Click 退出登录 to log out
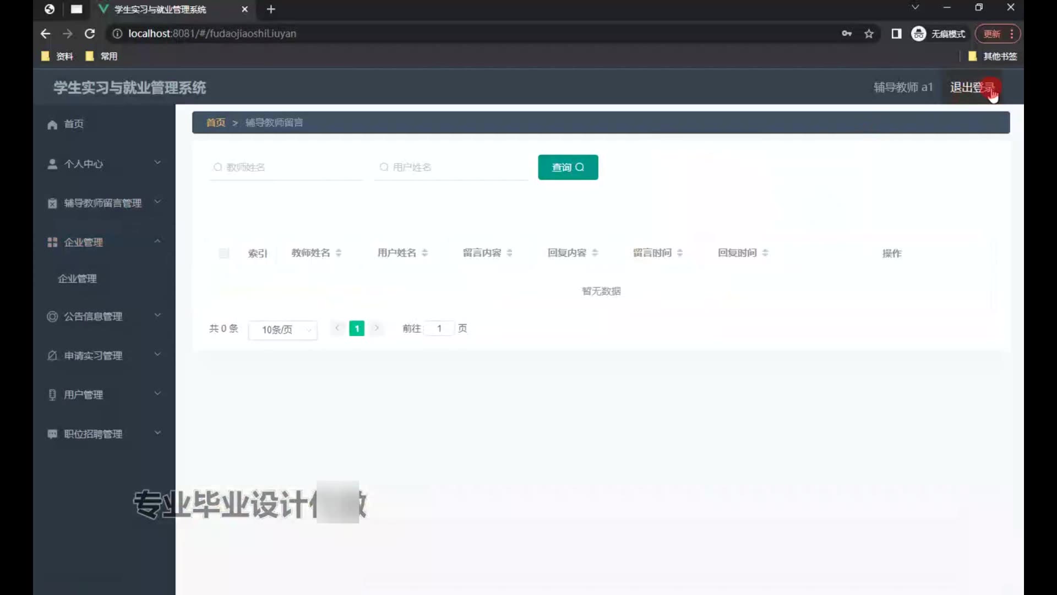The width and height of the screenshot is (1057, 595). tap(972, 87)
